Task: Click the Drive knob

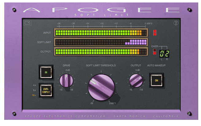Action: [x=66, y=81]
